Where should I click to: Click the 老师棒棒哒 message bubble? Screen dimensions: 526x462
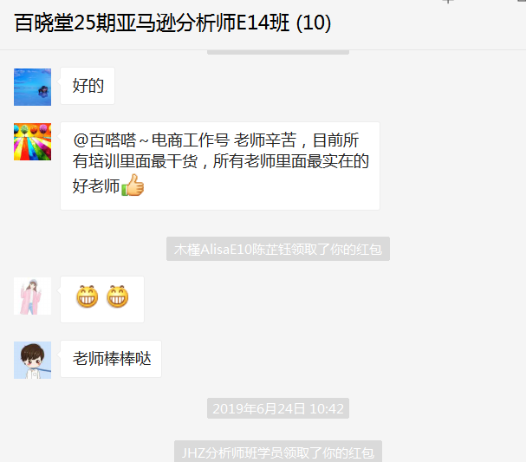111,359
